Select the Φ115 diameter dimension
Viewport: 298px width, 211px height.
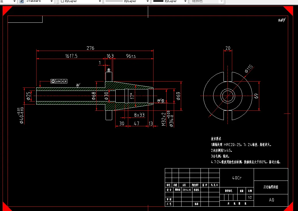click(249, 69)
